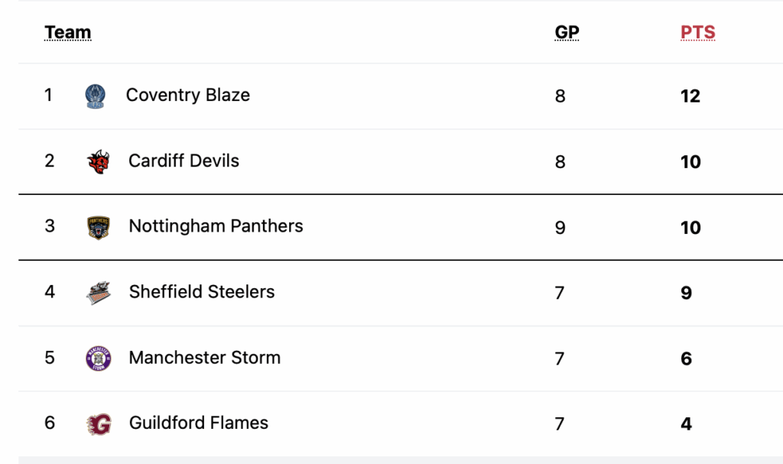This screenshot has height=464, width=783.
Task: Open the Sheffield Steelers team name
Action: [202, 292]
